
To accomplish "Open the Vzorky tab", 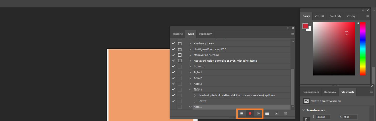I will (351, 16).
